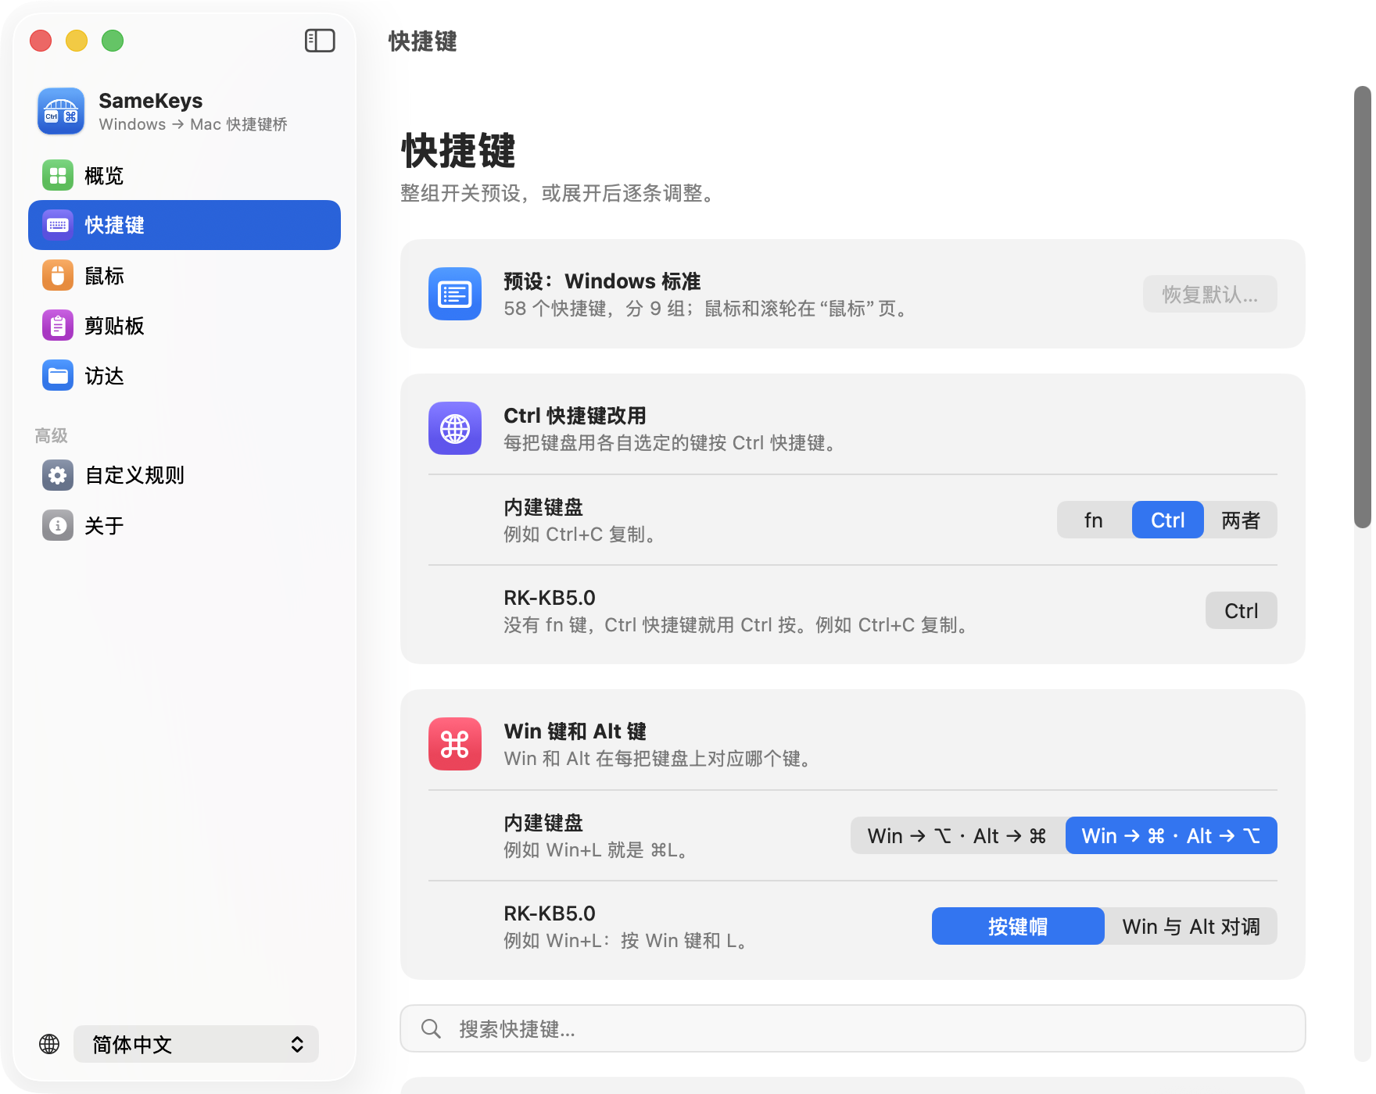Click the green 概览 grid icon

click(x=58, y=175)
